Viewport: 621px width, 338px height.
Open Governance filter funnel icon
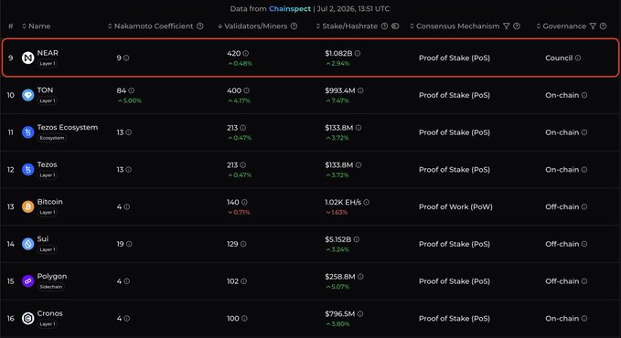(x=593, y=26)
